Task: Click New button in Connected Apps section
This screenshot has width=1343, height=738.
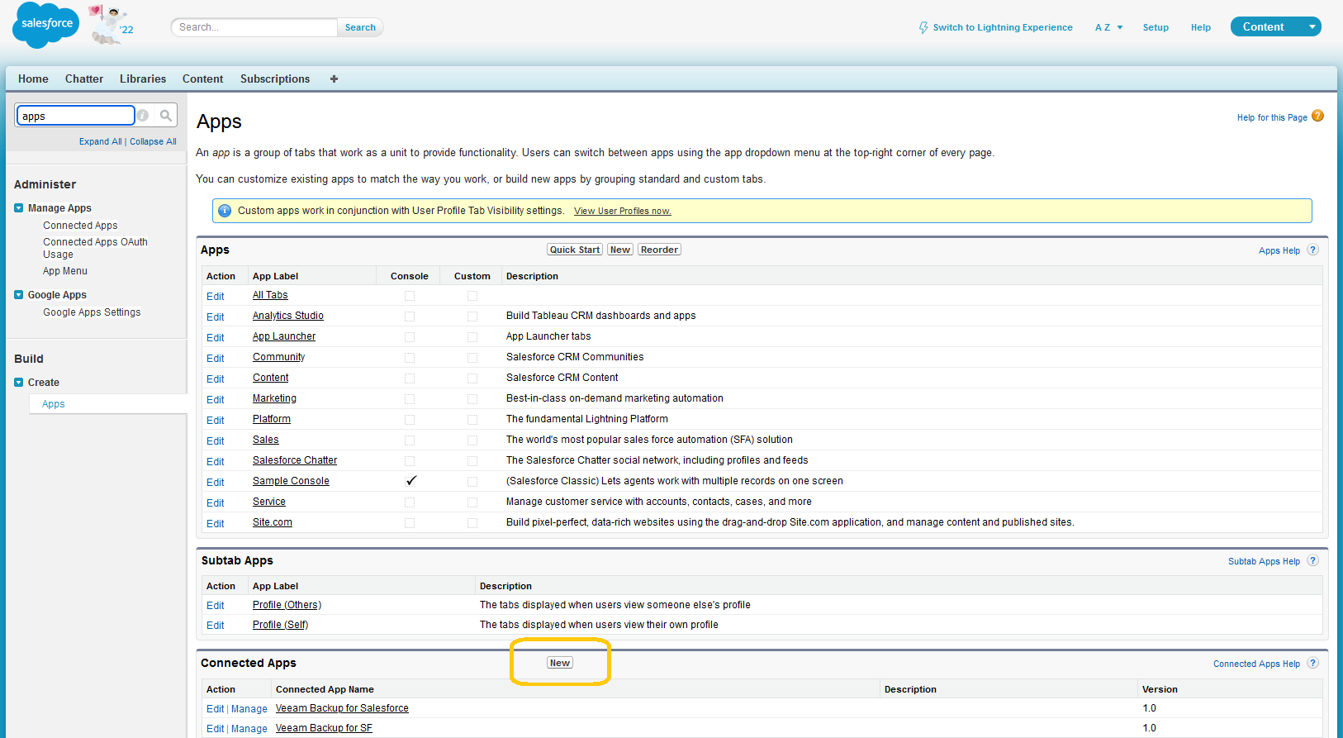Action: [x=560, y=663]
